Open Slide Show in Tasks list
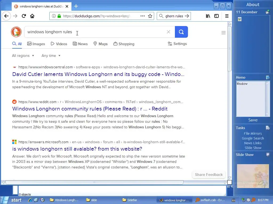 [x=253, y=148]
